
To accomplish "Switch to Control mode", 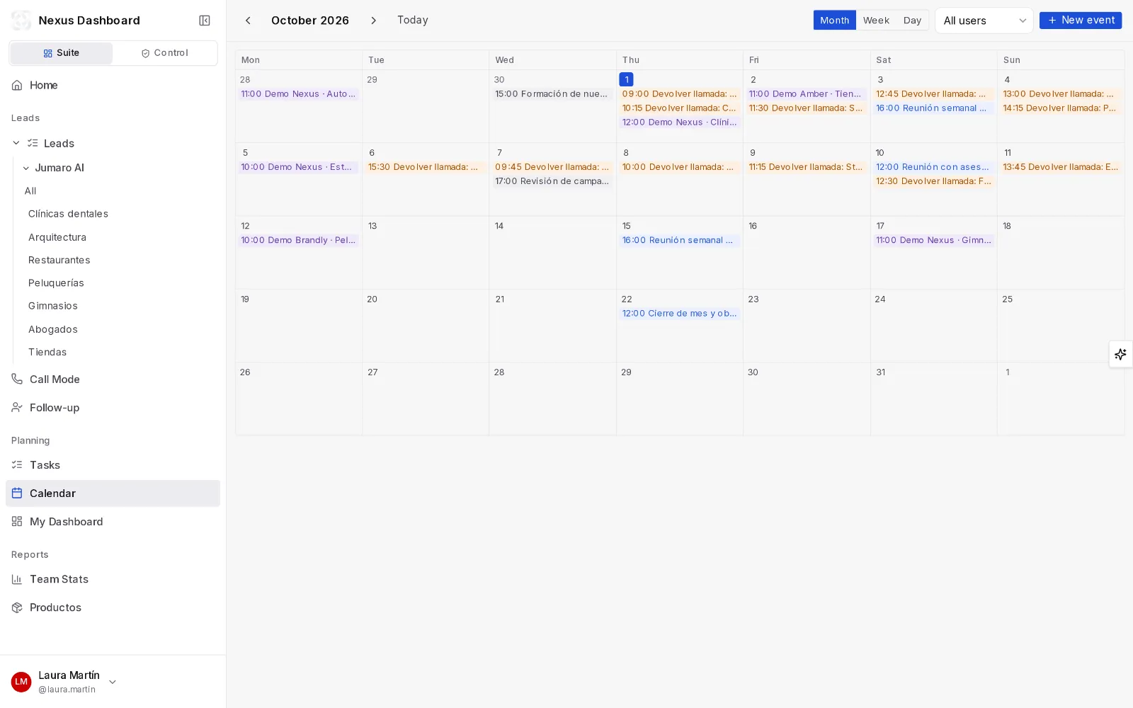I will coord(164,53).
